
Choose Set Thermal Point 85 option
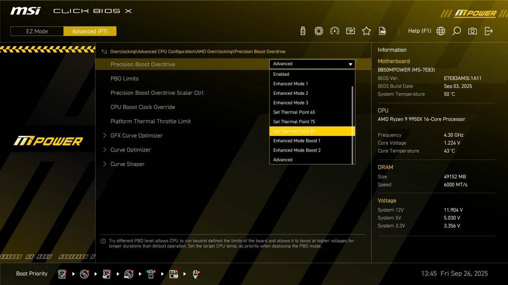(294, 131)
